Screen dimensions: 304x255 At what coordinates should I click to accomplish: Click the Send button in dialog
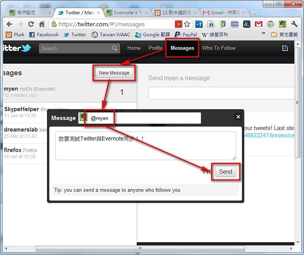click(x=226, y=172)
